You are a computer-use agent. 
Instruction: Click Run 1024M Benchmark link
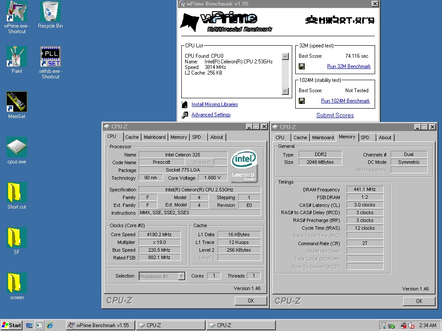click(346, 101)
